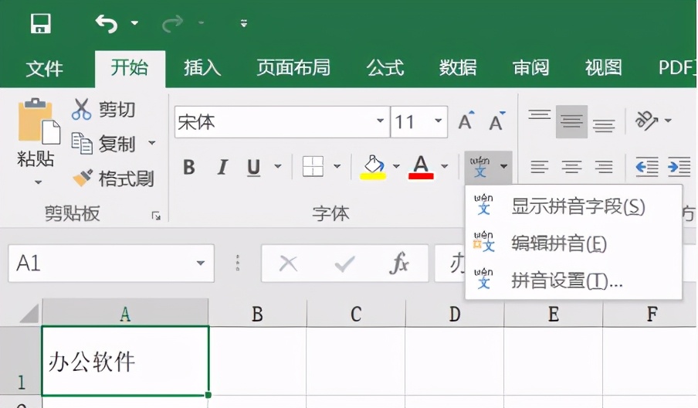Apply red font color A
This screenshot has width=698, height=408.
pos(421,167)
